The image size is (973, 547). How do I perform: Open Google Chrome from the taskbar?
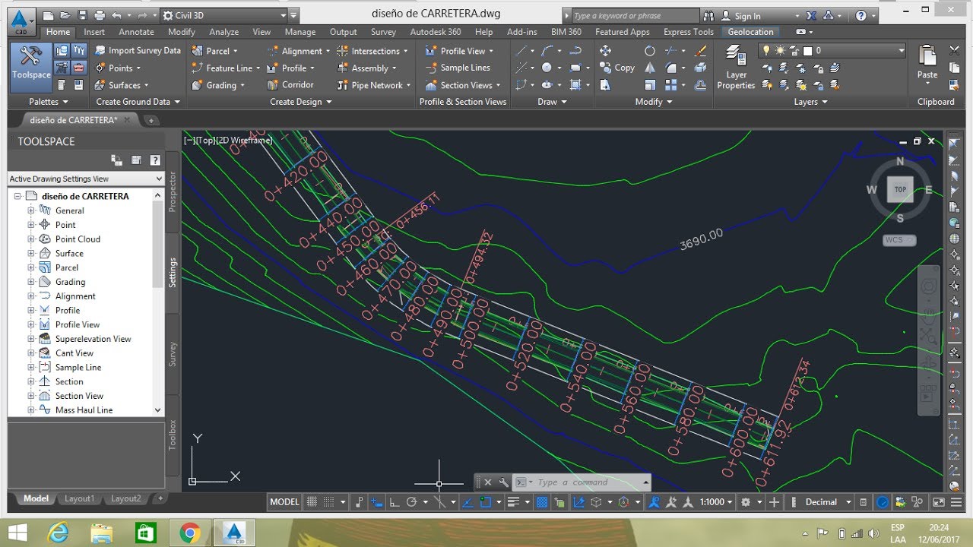click(189, 533)
